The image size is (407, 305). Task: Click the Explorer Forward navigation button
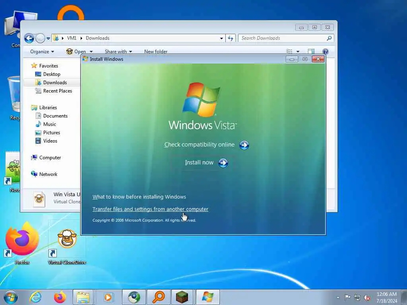tap(40, 39)
